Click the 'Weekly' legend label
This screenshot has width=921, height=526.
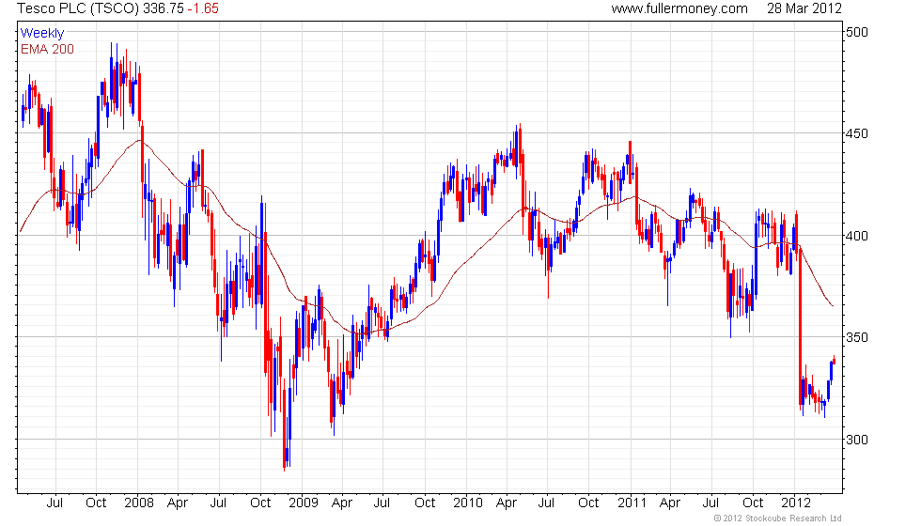(41, 33)
